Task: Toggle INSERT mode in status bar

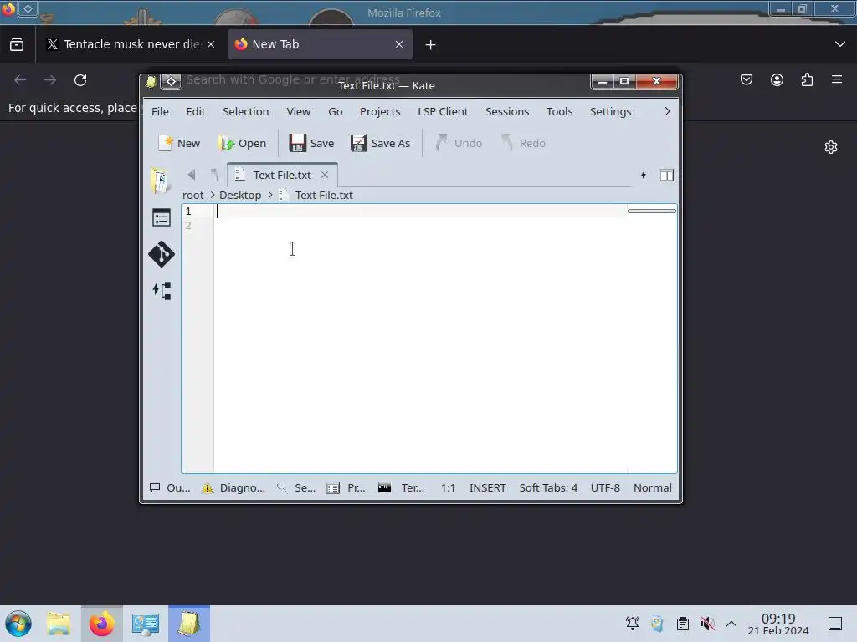Action: point(488,487)
